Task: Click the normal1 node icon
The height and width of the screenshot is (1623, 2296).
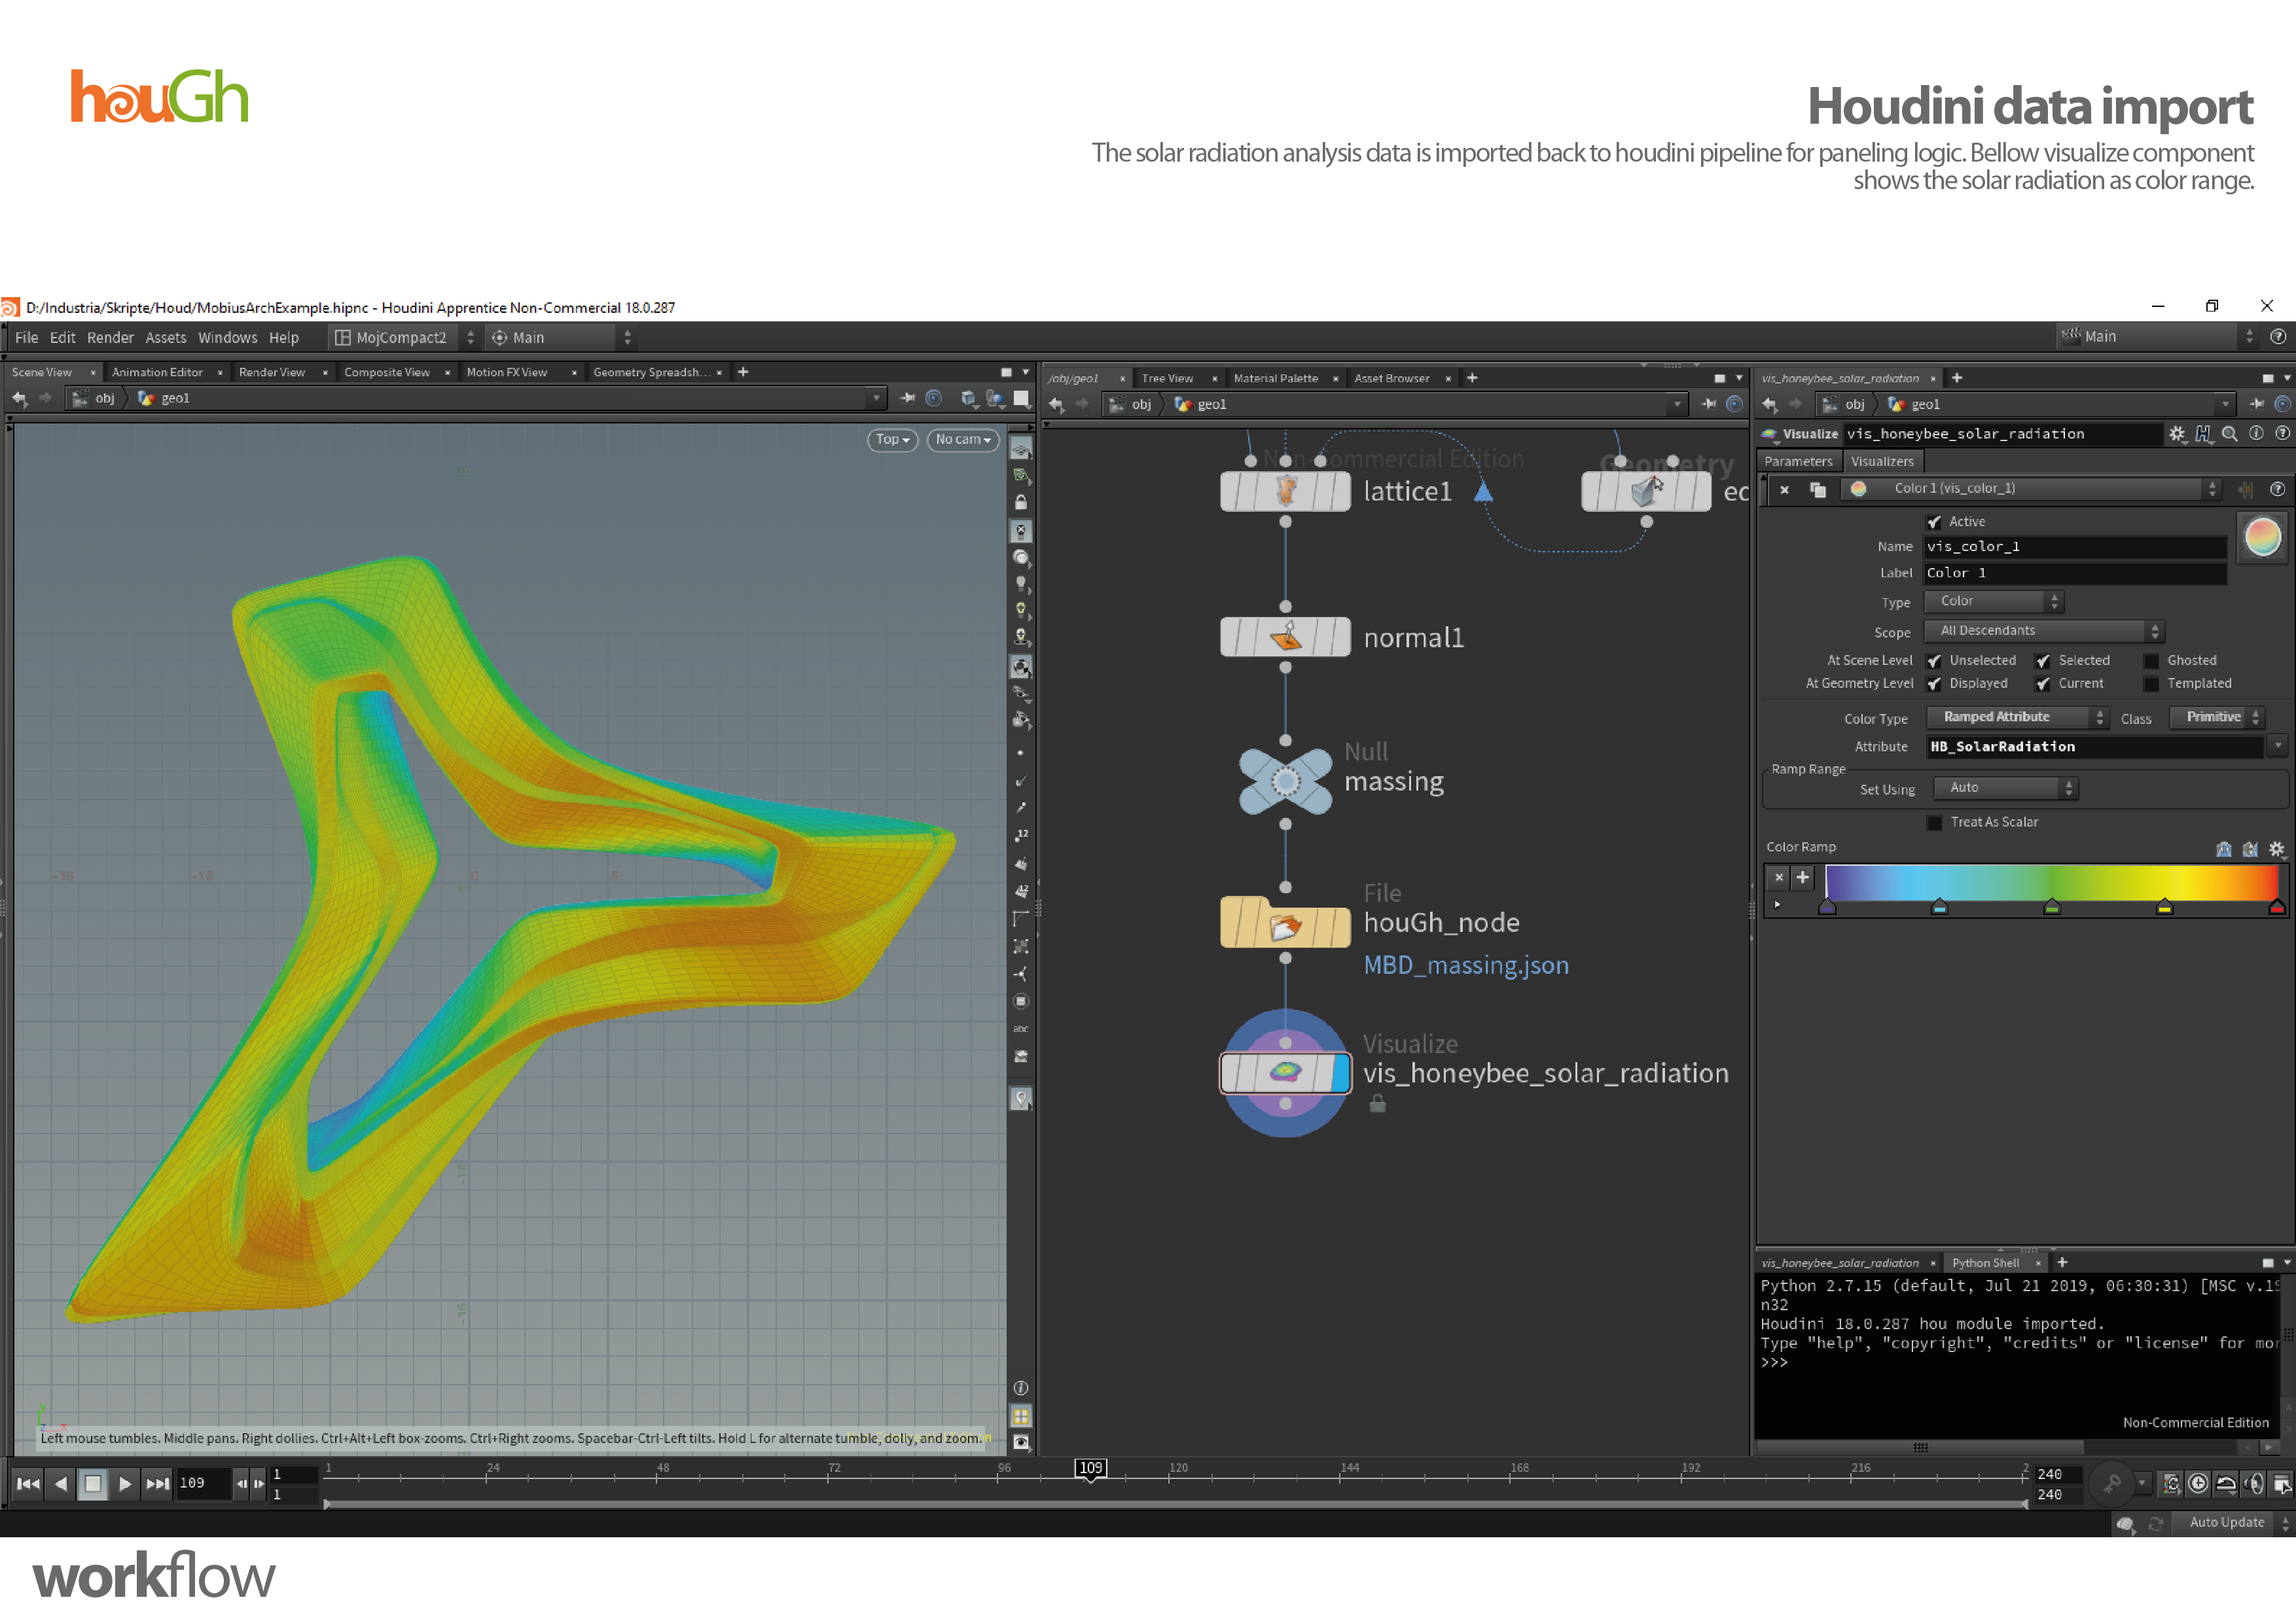Action: [1285, 637]
